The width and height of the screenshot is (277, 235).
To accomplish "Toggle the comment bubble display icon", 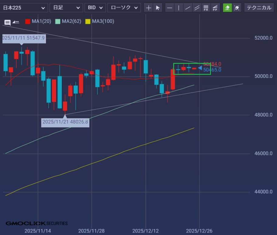I will [x=8, y=22].
